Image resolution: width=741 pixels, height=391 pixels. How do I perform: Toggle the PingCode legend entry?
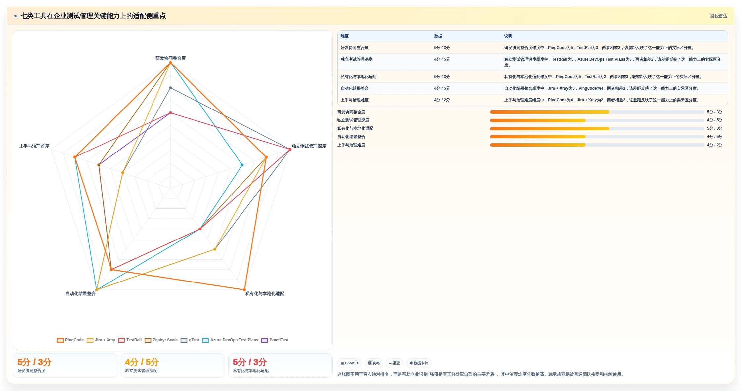click(70, 340)
